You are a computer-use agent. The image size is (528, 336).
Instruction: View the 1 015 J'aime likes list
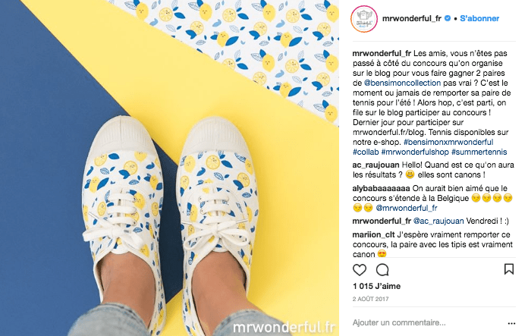(376, 286)
